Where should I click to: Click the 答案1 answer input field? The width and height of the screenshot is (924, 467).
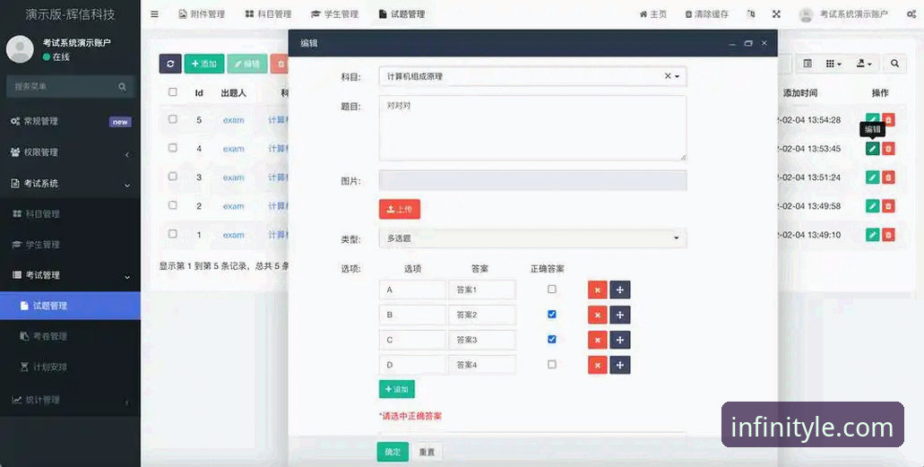(482, 290)
